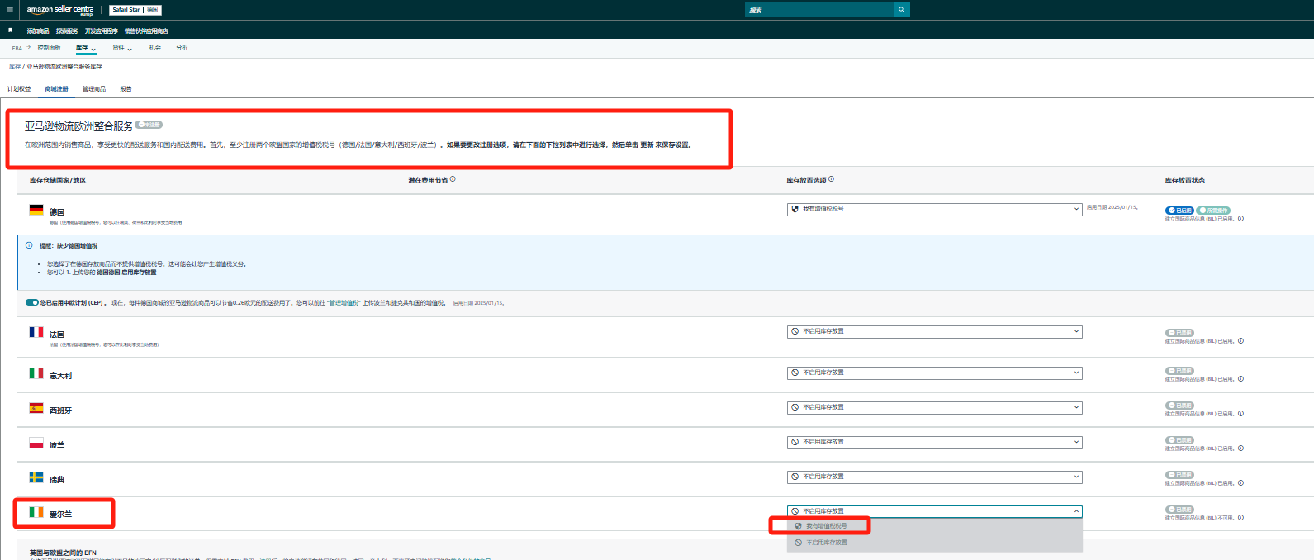Click into the top search field
This screenshot has width=1314, height=560.
click(818, 10)
